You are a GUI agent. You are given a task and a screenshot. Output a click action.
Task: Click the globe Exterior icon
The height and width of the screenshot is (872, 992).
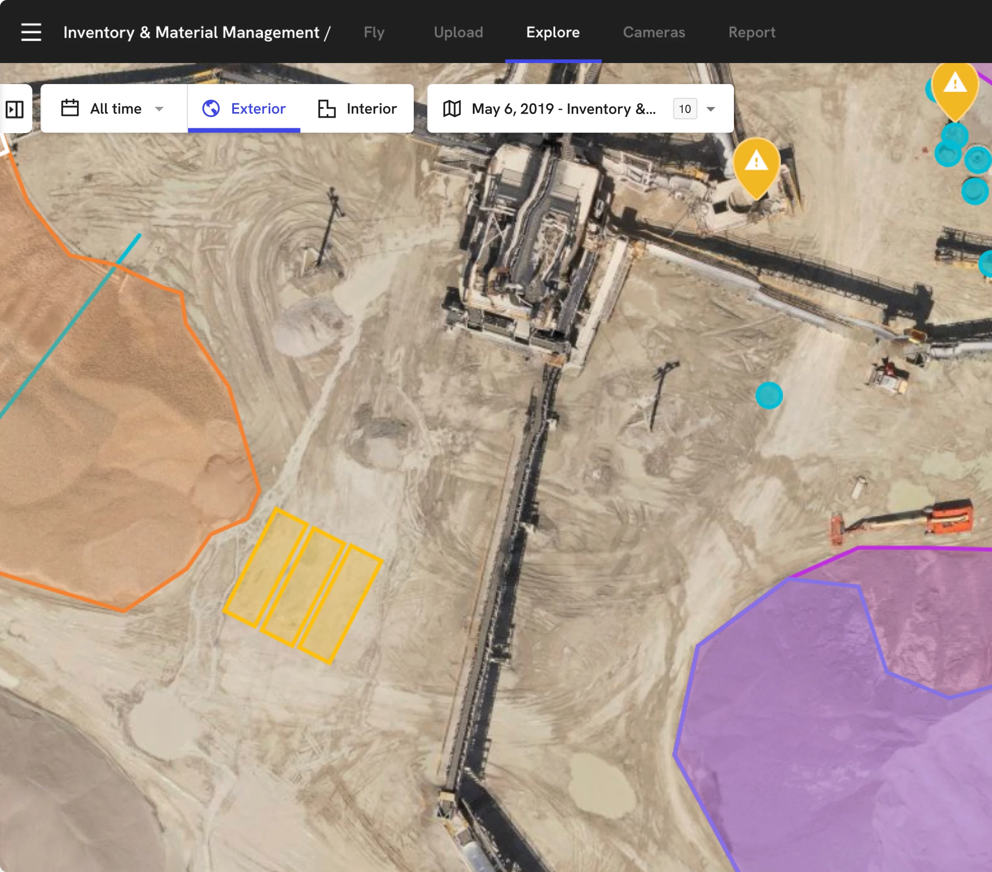point(211,108)
